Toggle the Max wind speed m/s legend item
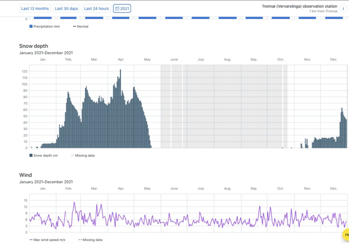Viewport: 349px width, 243px height. 47,240
